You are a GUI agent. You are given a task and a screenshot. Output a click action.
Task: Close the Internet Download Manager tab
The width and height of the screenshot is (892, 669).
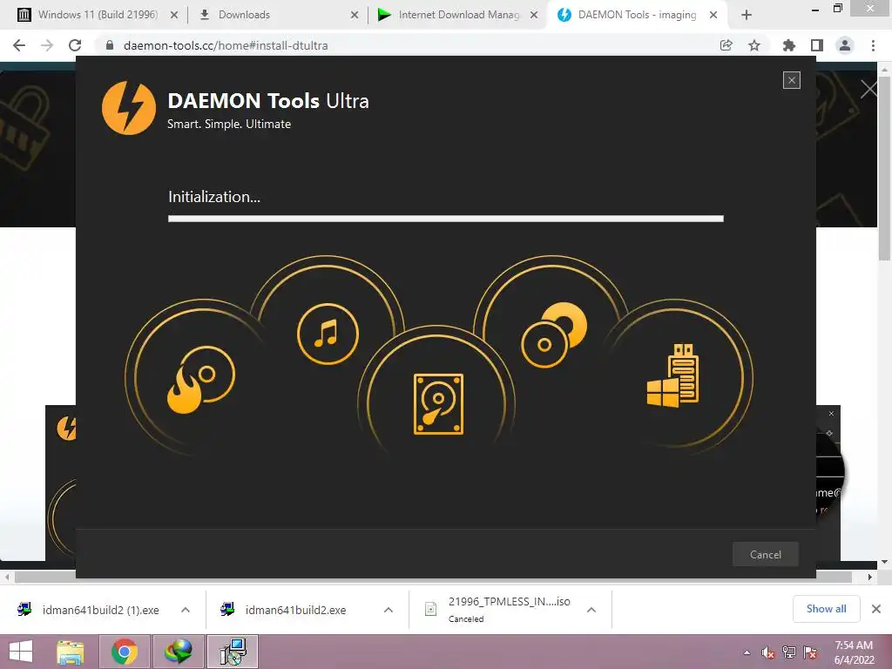[x=534, y=15]
